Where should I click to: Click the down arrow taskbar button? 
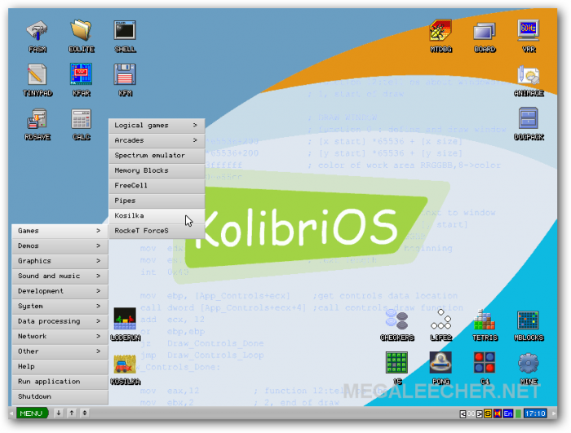point(59,413)
